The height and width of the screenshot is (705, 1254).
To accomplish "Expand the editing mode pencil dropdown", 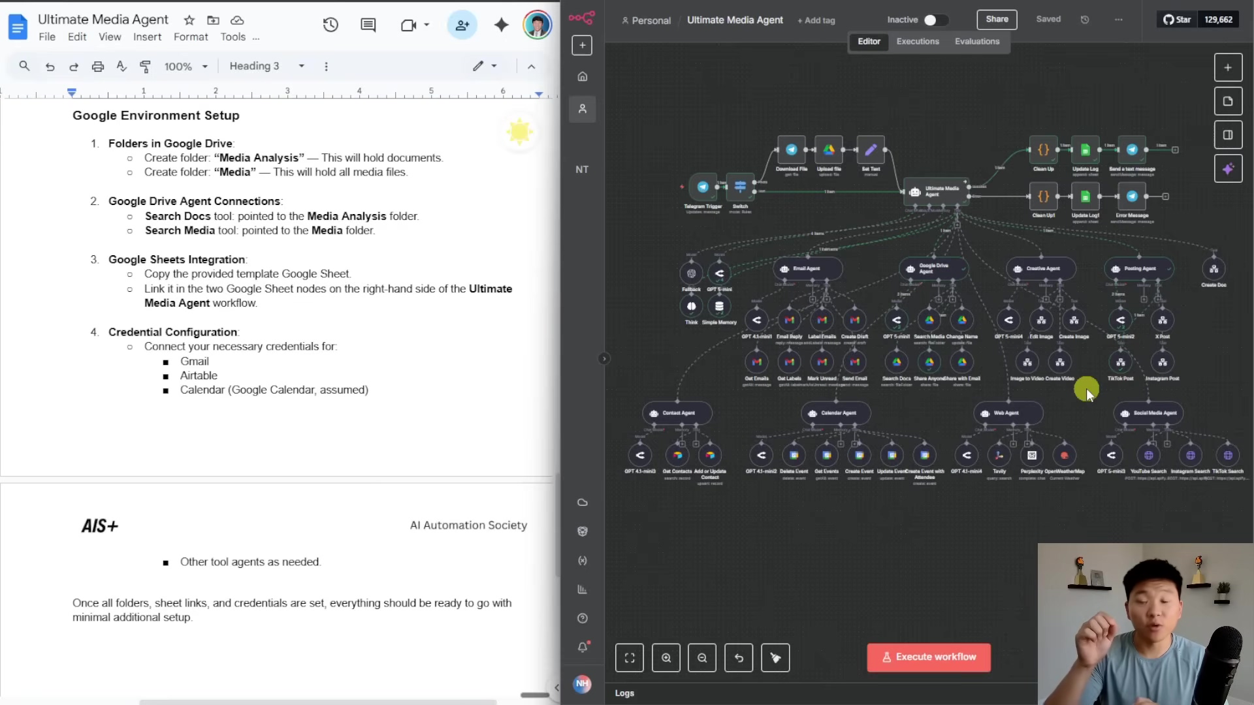I will pyautogui.click(x=485, y=67).
